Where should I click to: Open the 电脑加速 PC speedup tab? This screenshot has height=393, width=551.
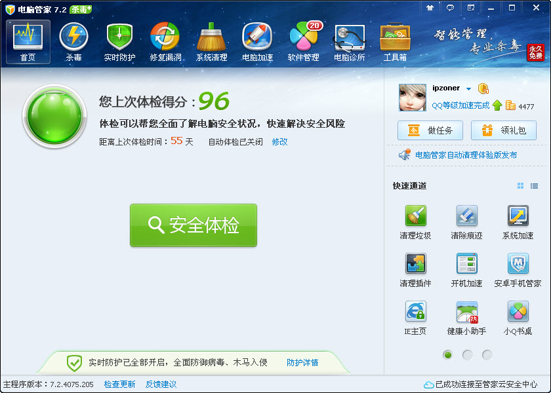[257, 42]
